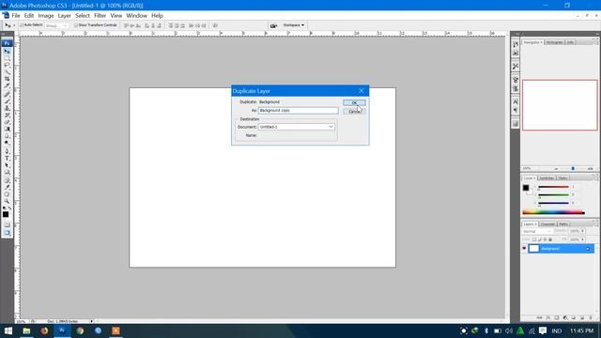Select the Pen tool
Viewport: 601px width, 338px height.
click(7, 151)
